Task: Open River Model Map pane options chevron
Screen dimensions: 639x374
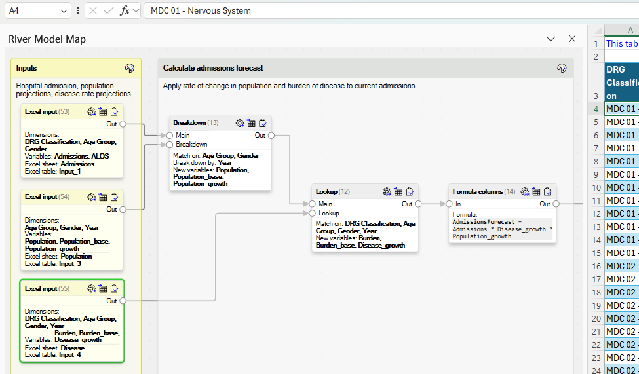Action: [551, 39]
